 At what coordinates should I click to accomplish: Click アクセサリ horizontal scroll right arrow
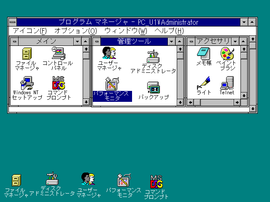237,103
